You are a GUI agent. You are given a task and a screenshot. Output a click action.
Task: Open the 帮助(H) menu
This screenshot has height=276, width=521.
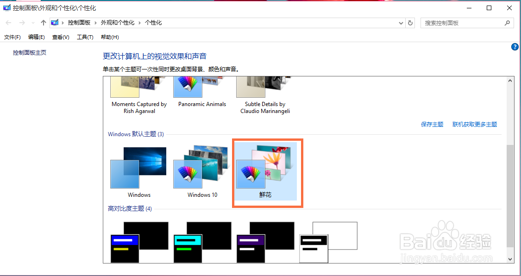tap(110, 37)
